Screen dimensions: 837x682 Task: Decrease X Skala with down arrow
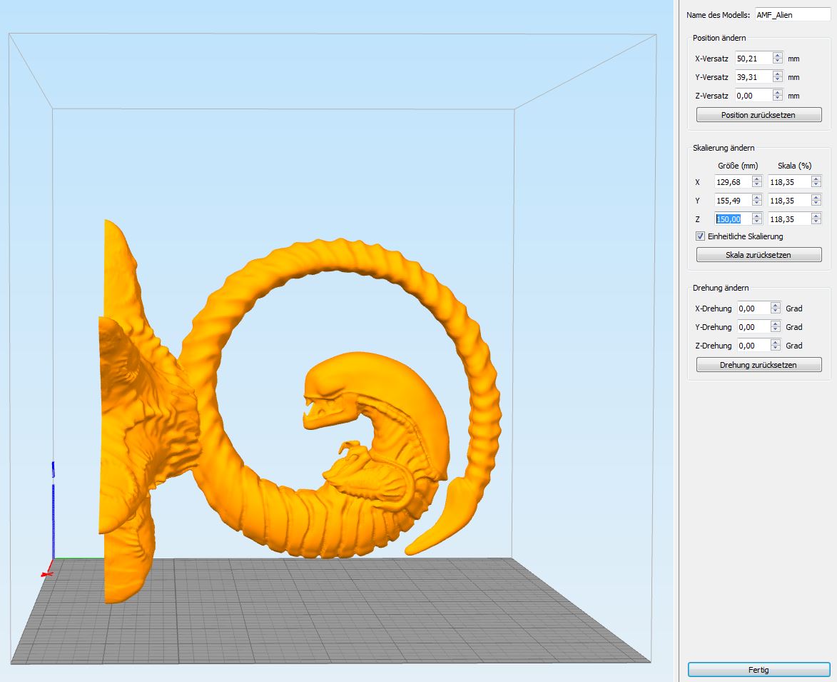(816, 186)
